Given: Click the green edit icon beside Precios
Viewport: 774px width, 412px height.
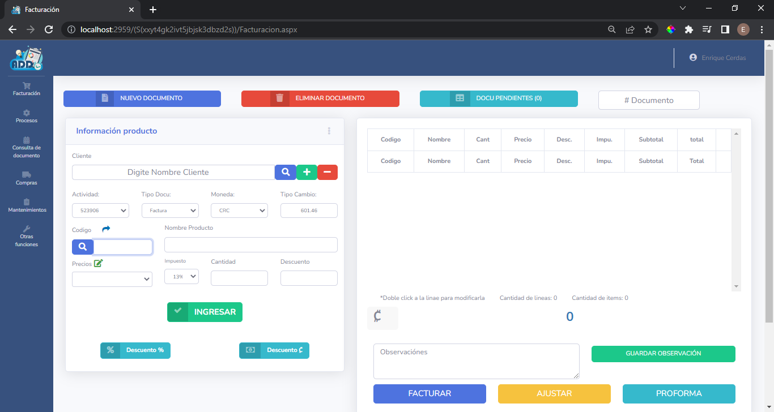Looking at the screenshot, I should (x=99, y=263).
